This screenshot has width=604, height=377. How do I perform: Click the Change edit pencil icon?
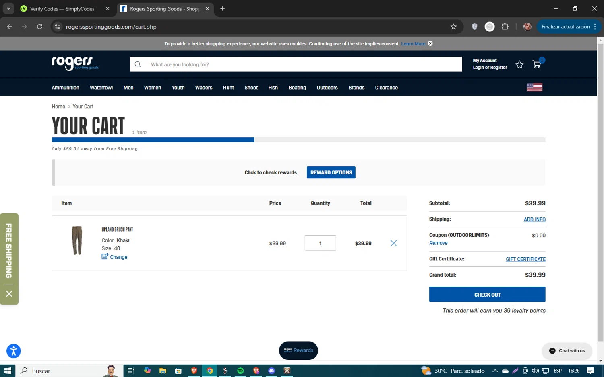(105, 256)
